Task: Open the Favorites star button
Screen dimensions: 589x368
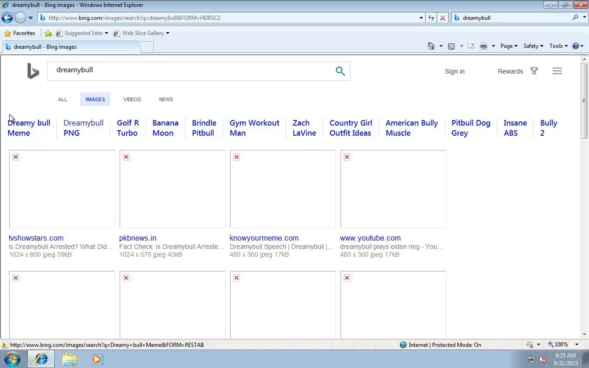Action: 19,33
